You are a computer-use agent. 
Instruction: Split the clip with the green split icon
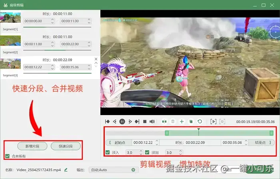(x=164, y=121)
